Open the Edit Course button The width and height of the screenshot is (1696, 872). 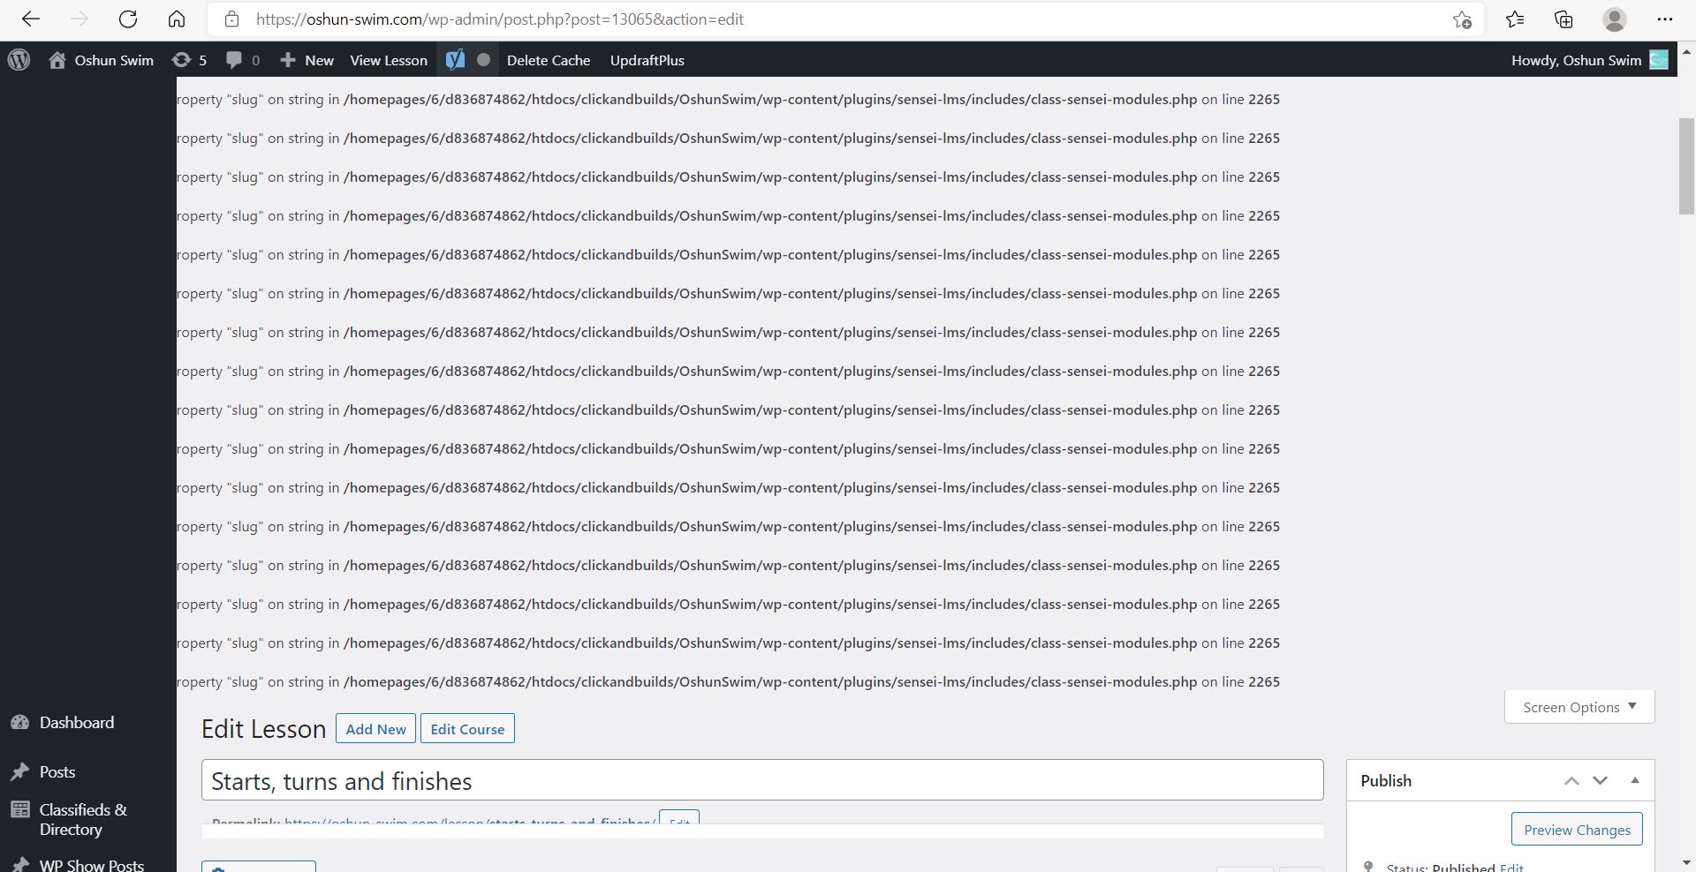point(467,728)
